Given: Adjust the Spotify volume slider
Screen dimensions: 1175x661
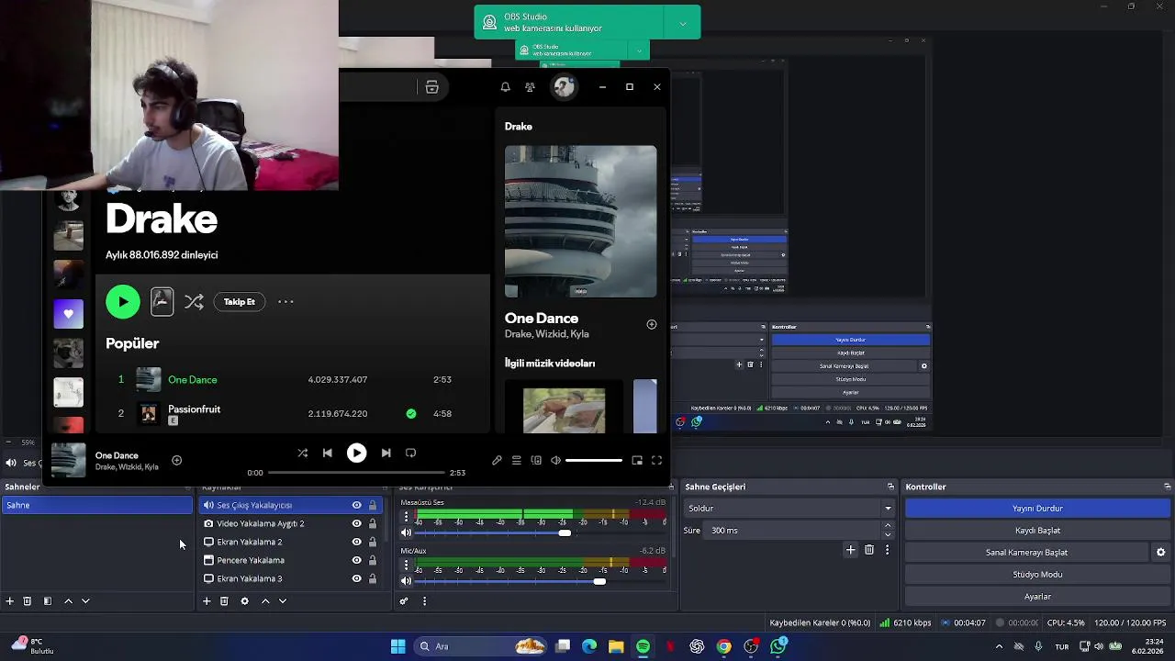Looking at the screenshot, I should [x=593, y=460].
